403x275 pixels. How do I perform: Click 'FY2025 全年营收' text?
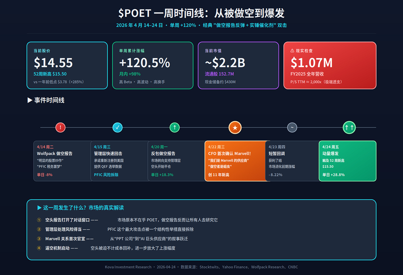click(307, 74)
